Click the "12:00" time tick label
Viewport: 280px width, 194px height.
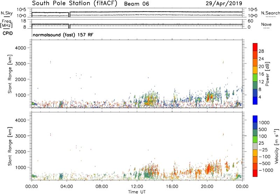click(137, 187)
